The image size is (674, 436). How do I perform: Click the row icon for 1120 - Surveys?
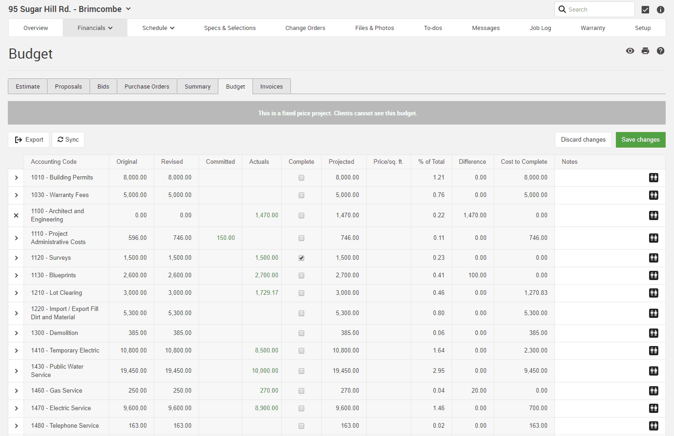pos(653,258)
